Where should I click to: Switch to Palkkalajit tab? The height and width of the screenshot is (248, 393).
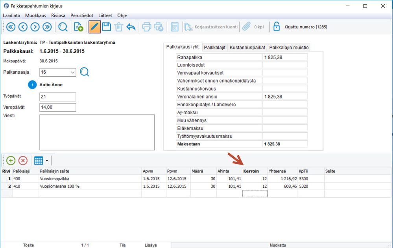[214, 47]
